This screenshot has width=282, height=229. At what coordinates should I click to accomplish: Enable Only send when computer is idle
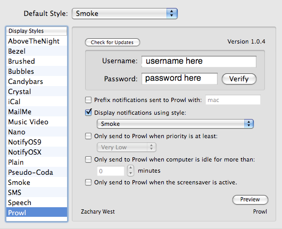(88, 159)
